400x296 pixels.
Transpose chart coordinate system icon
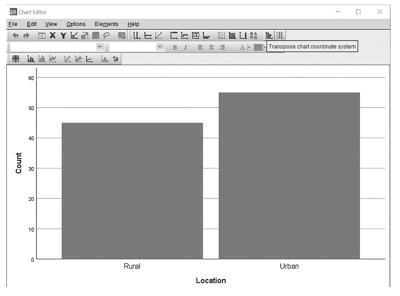click(269, 35)
